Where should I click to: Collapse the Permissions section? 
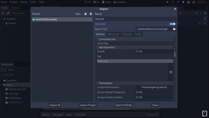pyautogui.click(x=135, y=83)
